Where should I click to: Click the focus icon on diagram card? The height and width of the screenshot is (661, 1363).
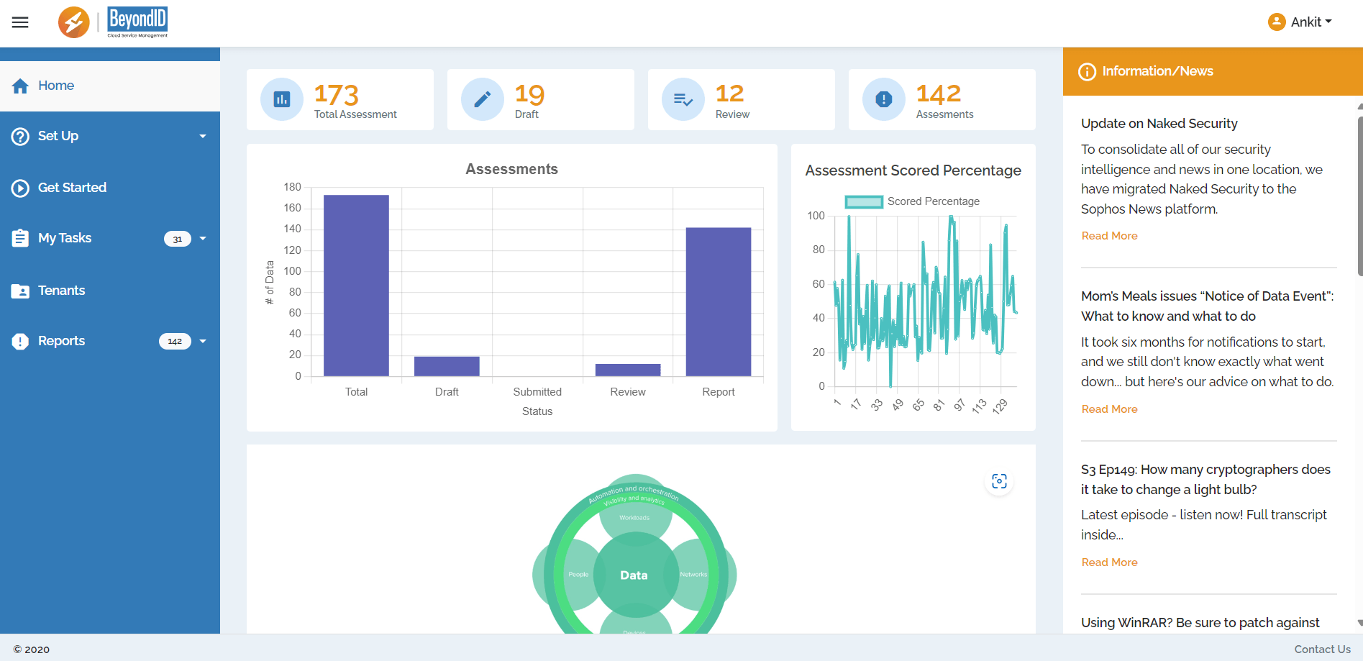tap(999, 481)
